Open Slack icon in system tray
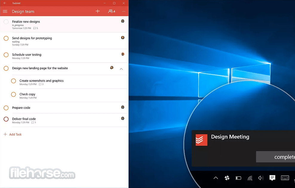The width and height of the screenshot is (295, 188). point(227,178)
